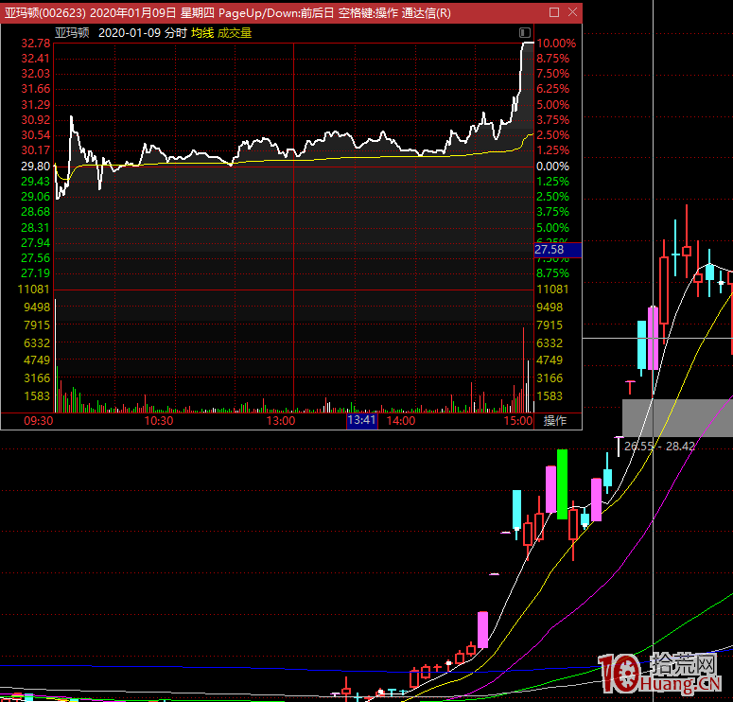Click the 操作 button at chart bottom-right
The image size is (733, 702).
[x=556, y=420]
